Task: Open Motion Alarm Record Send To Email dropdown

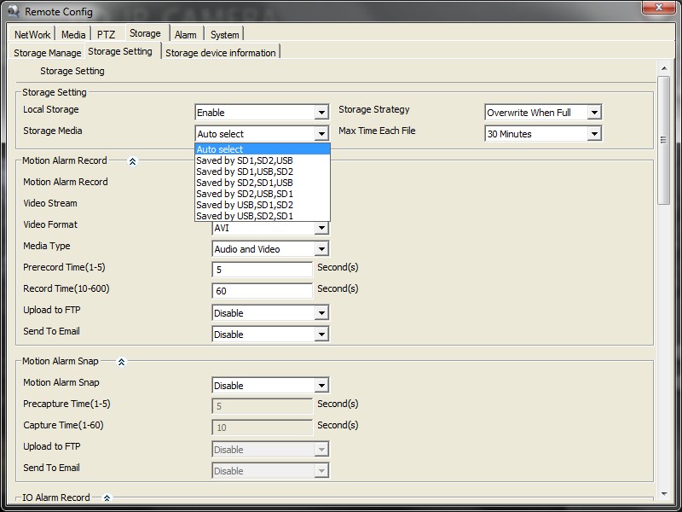Action: (270, 335)
